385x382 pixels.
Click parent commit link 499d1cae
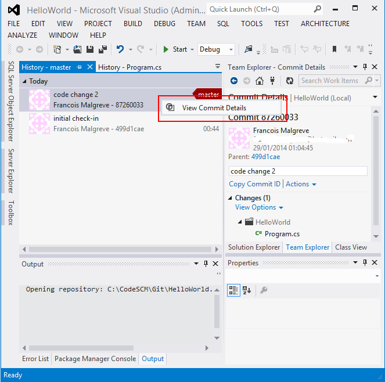coord(266,157)
